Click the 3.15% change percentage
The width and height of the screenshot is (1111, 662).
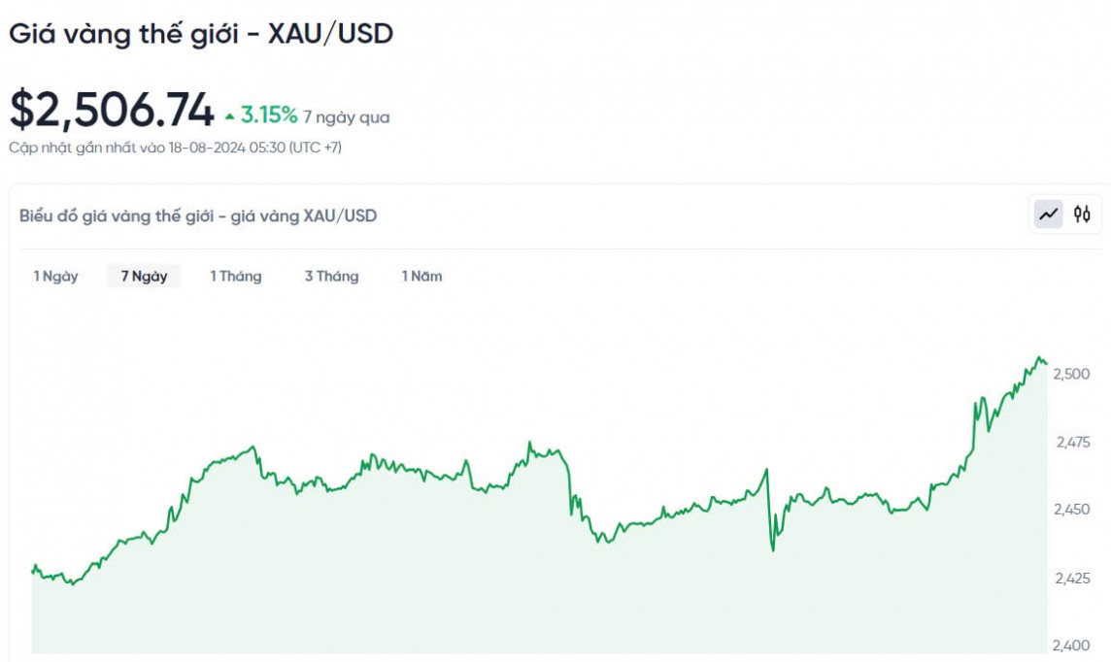point(269,116)
